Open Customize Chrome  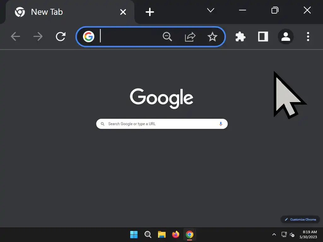(x=300, y=219)
